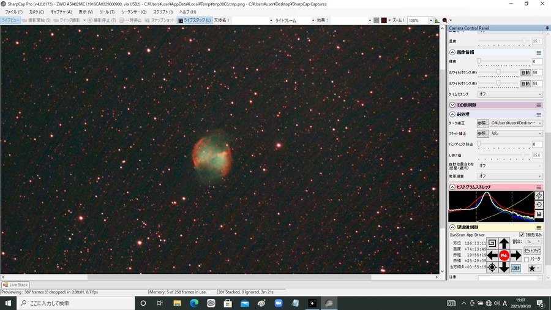Screen dimensions: 551x310
Task: Click the focus magnifier toolbar icon
Action: 445,20
